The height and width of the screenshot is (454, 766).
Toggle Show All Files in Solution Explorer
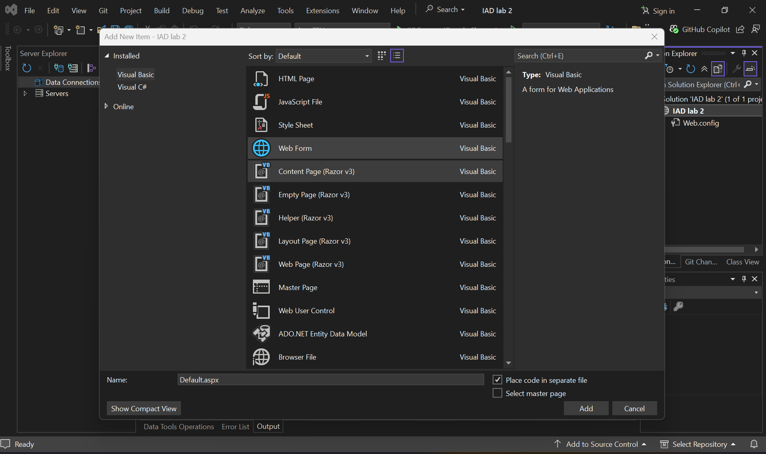[718, 69]
